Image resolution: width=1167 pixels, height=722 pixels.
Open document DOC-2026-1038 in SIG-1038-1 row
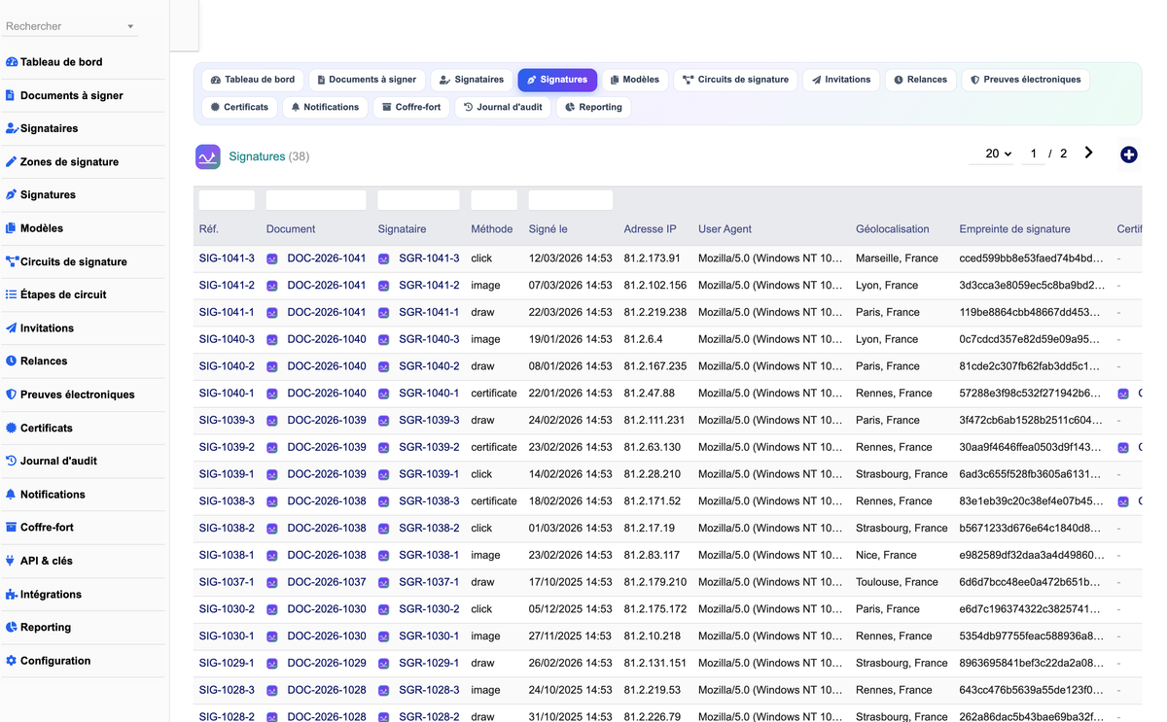[x=327, y=555]
